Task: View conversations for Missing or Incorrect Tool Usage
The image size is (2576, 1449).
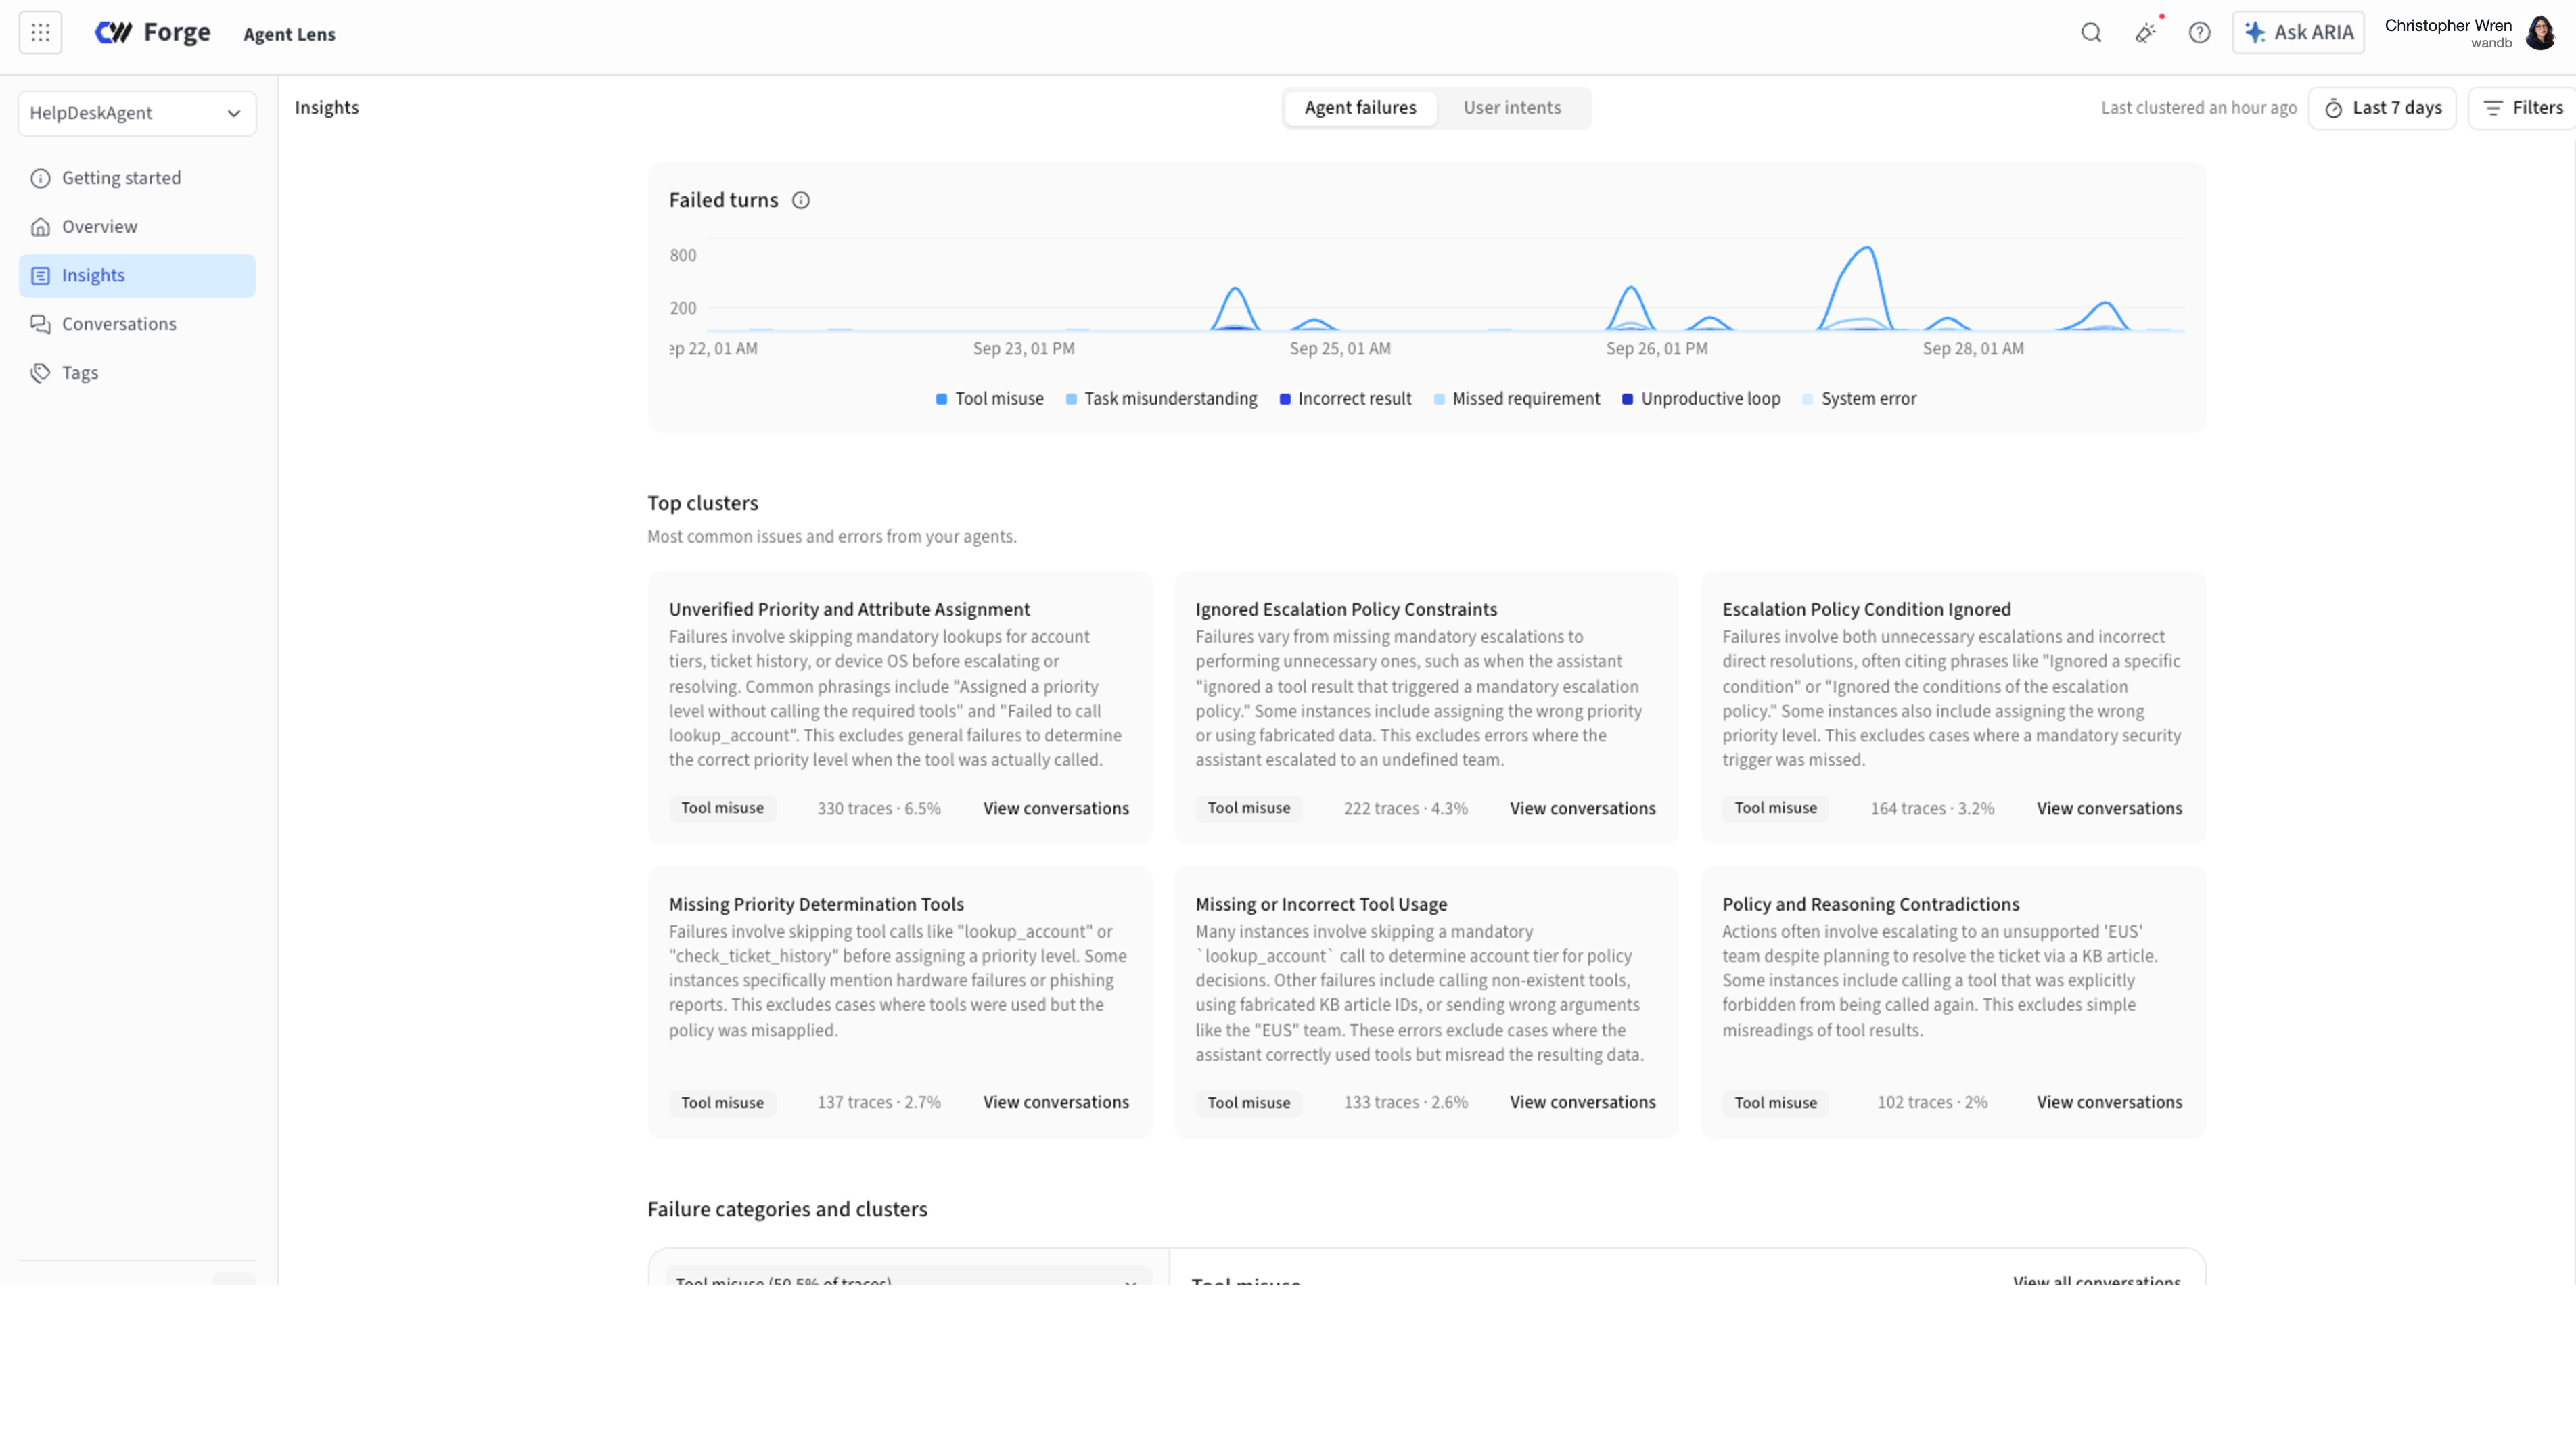Action: 1583,1102
